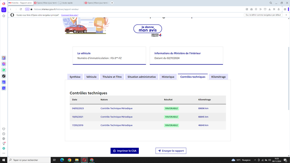Click the search tabs magnifier icon
This screenshot has width=290, height=163.
click(271, 3)
